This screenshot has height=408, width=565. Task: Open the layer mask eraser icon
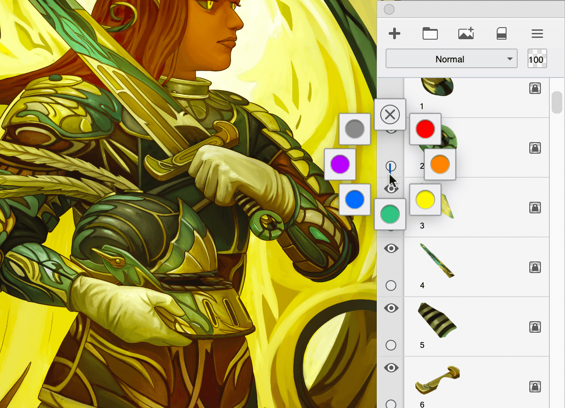click(x=502, y=33)
